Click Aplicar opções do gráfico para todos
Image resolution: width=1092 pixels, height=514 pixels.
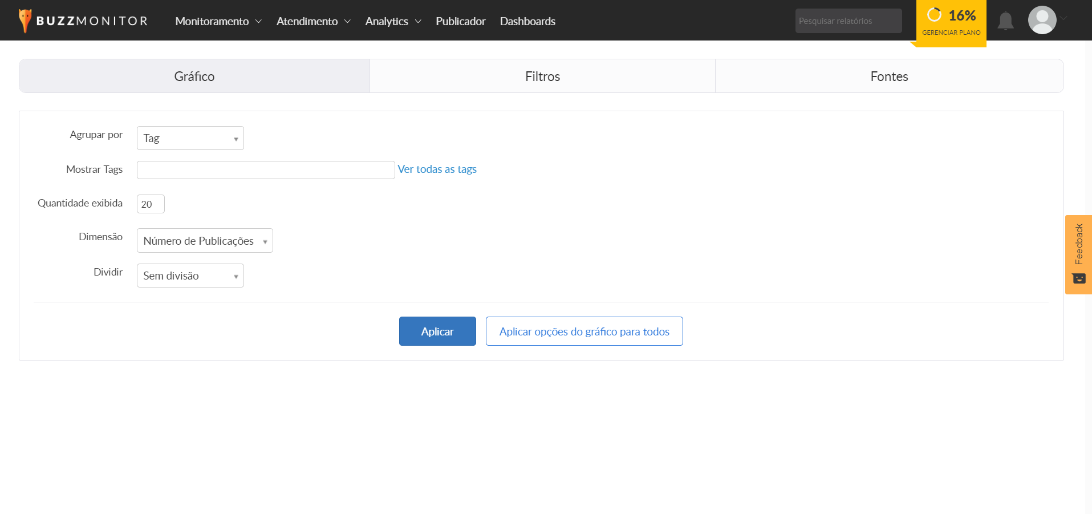click(584, 331)
